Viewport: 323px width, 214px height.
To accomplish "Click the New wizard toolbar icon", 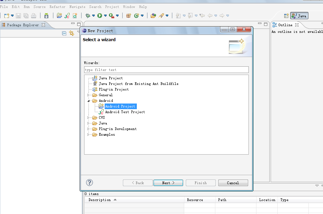I will pyautogui.click(x=7, y=16).
